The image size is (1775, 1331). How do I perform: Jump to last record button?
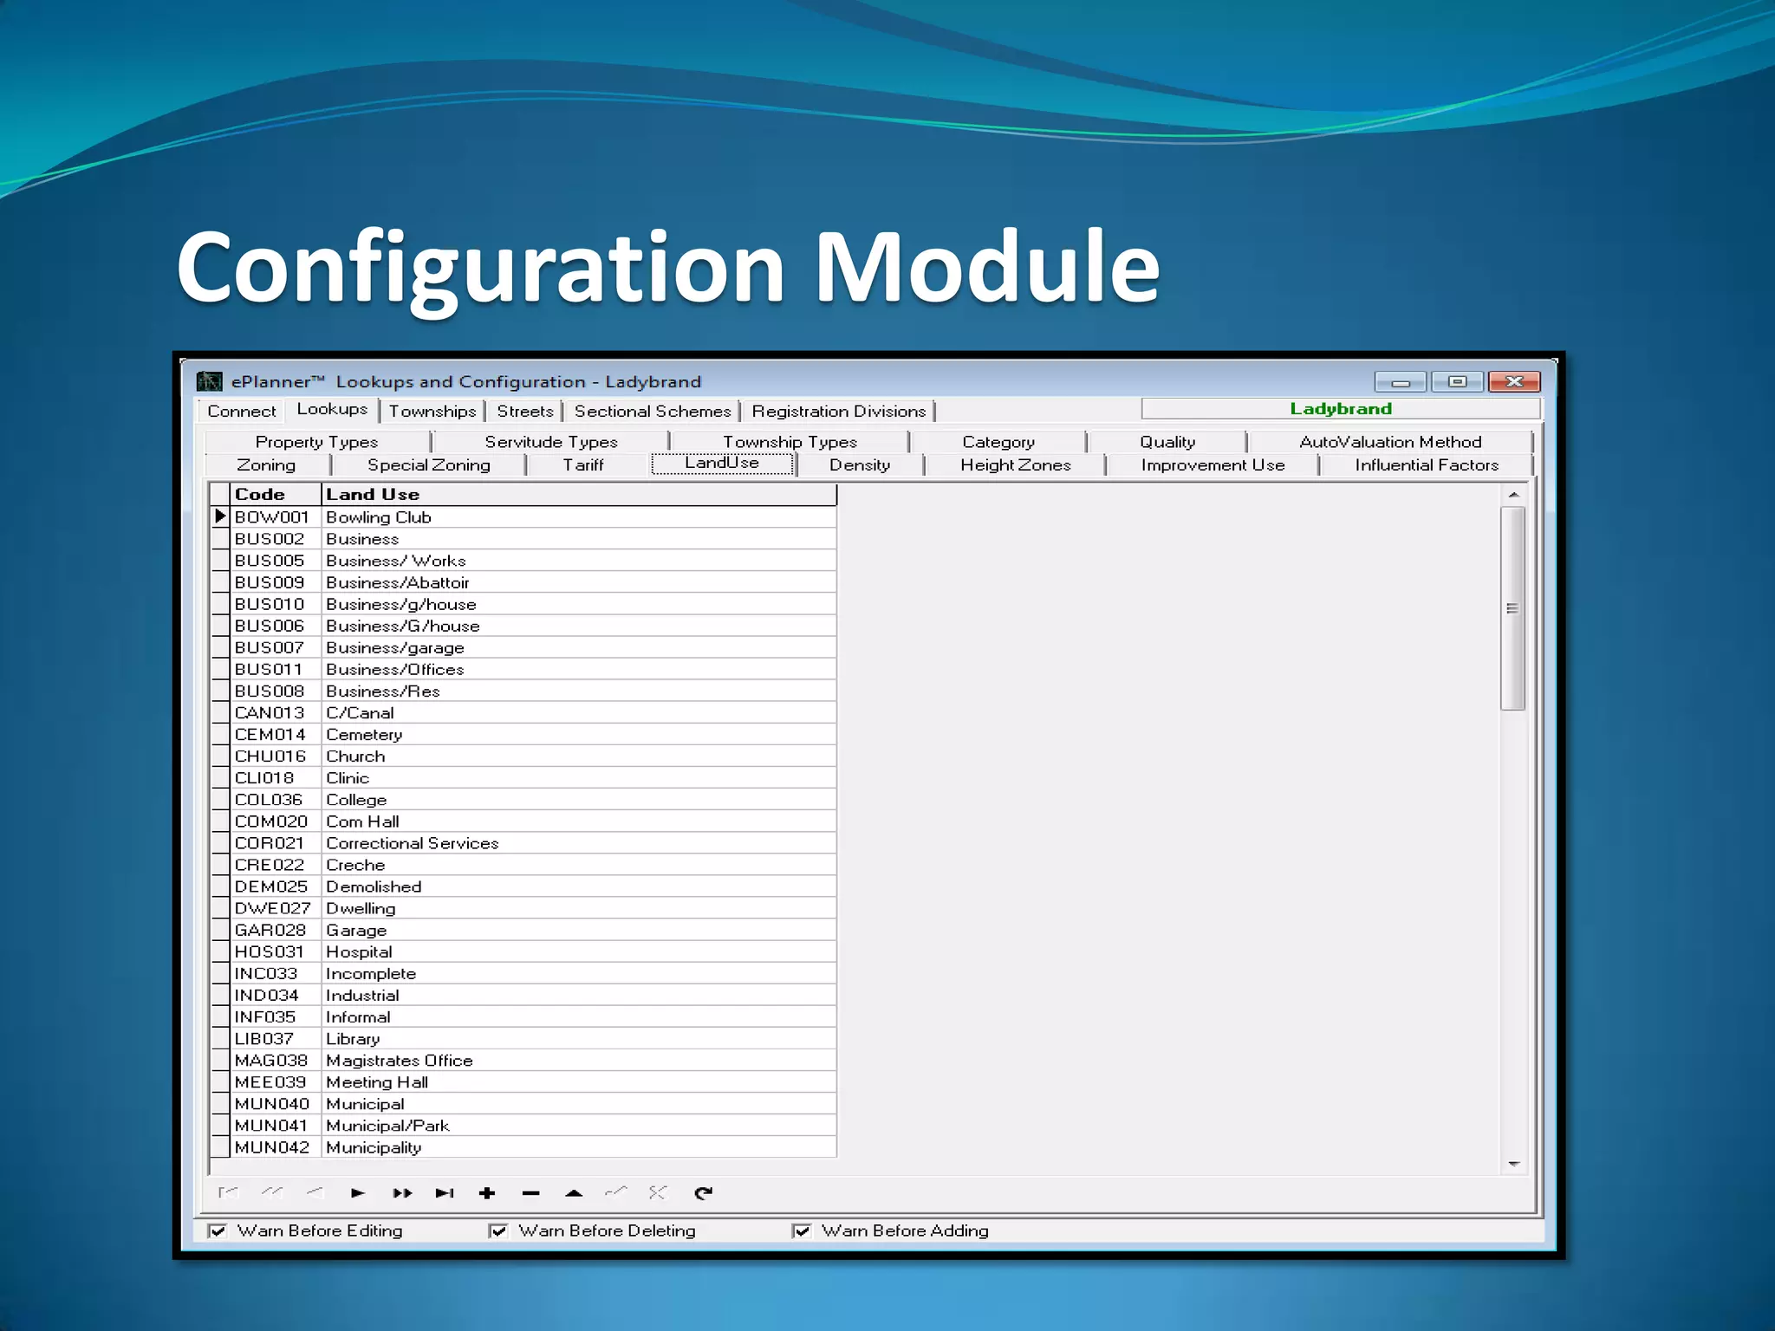pyautogui.click(x=445, y=1193)
